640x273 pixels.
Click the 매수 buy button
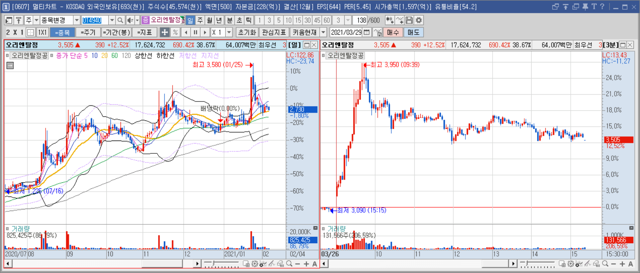click(393, 32)
